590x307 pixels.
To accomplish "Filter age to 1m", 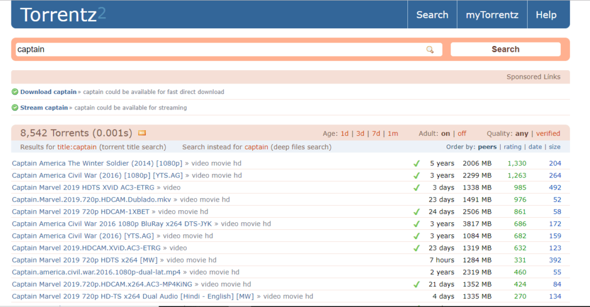I will pyautogui.click(x=393, y=134).
